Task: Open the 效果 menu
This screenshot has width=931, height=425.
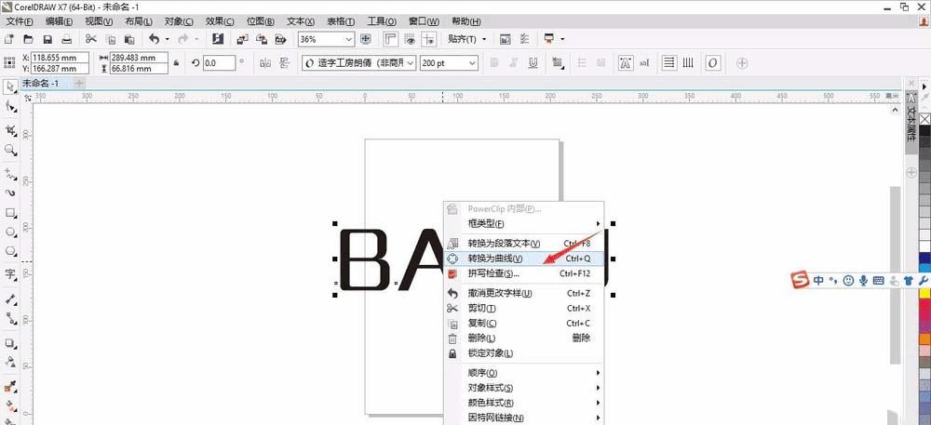Action: click(x=221, y=21)
